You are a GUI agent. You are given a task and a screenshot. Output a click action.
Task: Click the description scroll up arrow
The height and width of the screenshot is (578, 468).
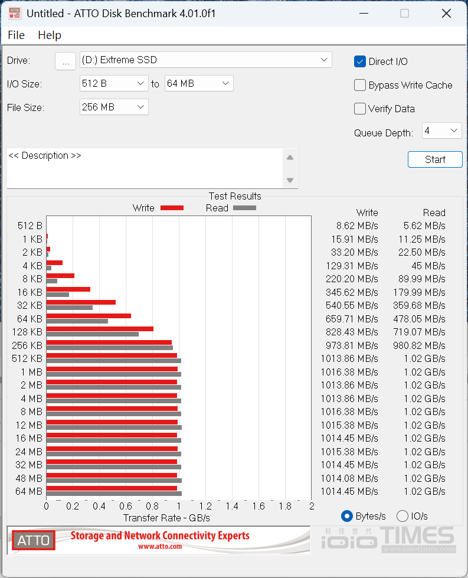tap(290, 158)
